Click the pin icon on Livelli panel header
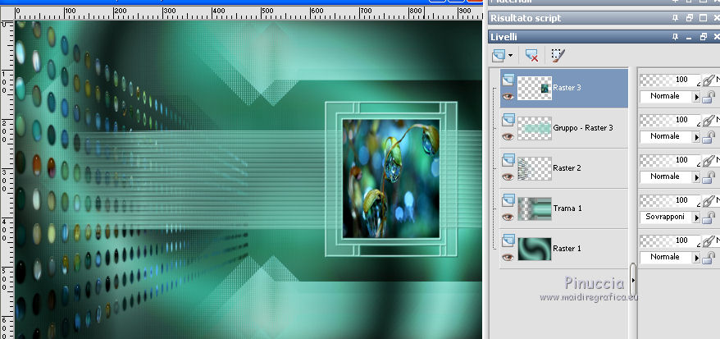The height and width of the screenshot is (339, 720). pyautogui.click(x=675, y=37)
